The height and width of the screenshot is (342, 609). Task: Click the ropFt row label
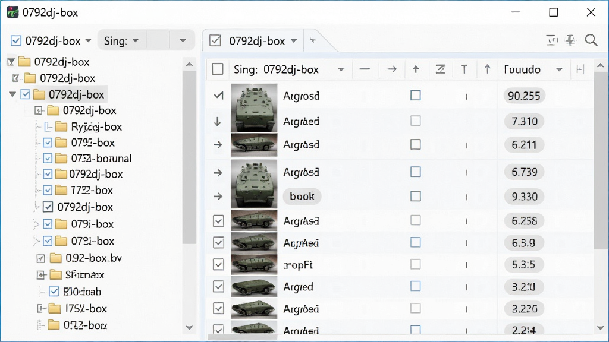299,265
